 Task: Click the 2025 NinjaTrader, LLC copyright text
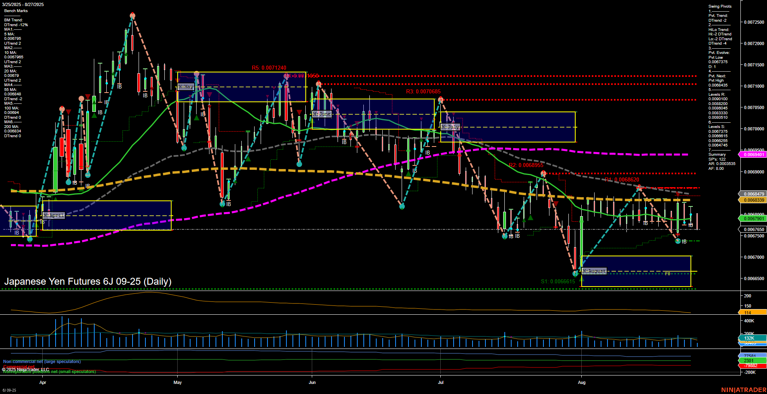click(26, 369)
